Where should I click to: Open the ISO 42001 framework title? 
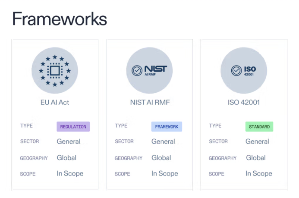244,102
